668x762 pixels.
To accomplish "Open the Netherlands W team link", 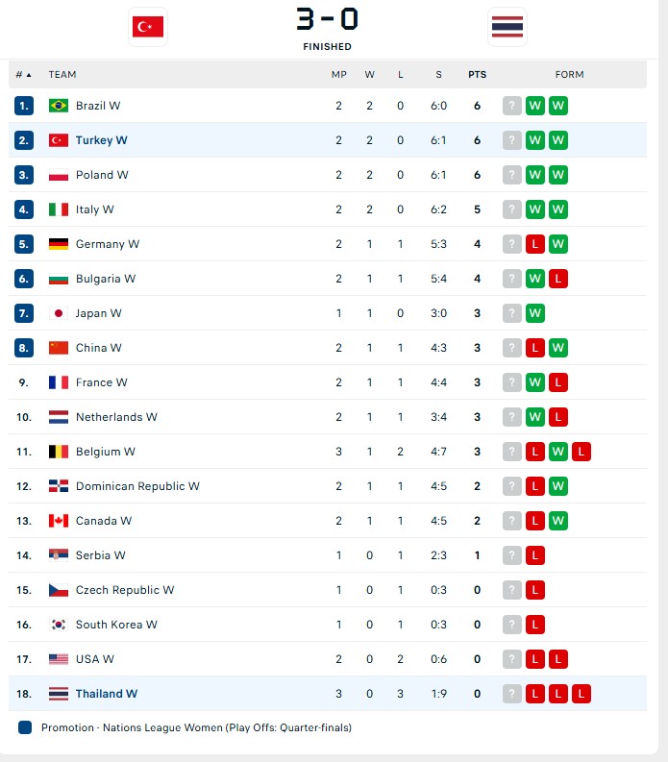I will pos(116,417).
